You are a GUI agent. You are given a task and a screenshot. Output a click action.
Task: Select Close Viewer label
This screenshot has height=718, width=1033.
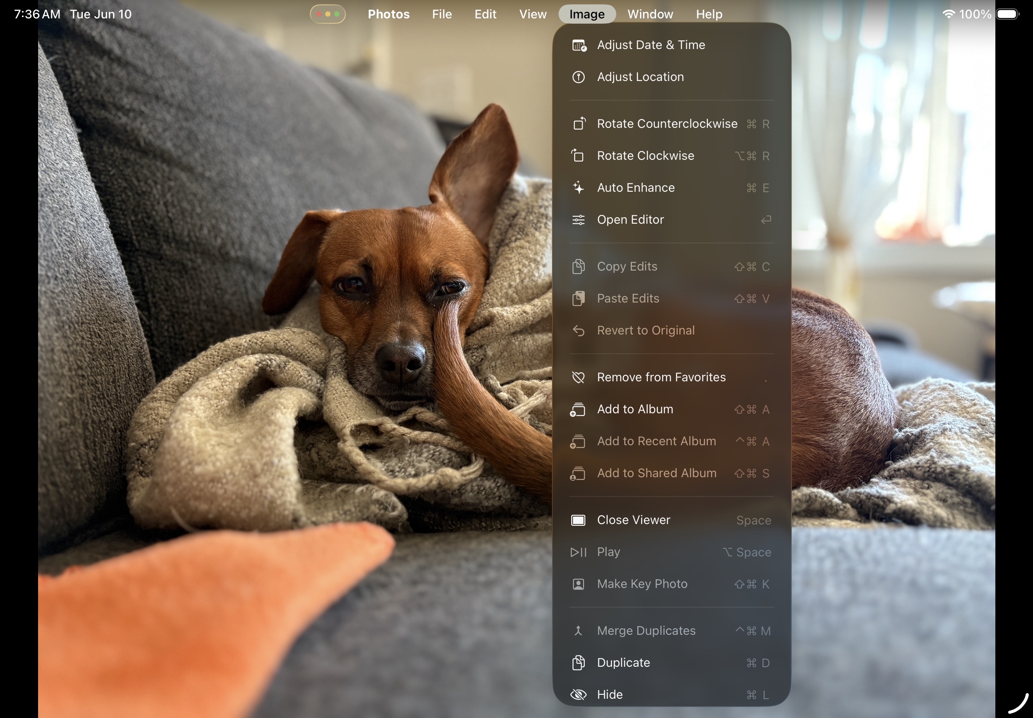pos(633,520)
